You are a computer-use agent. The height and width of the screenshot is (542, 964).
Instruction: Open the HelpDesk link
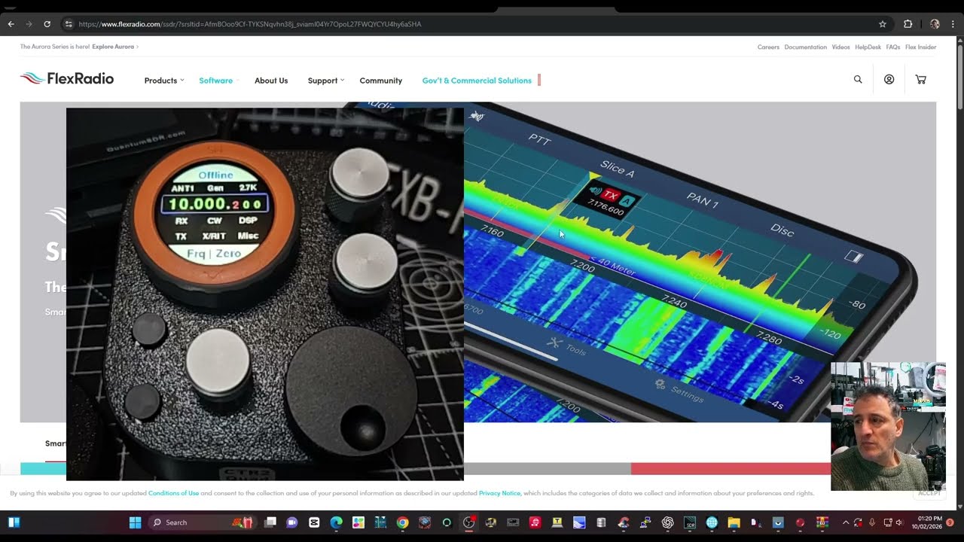(x=868, y=47)
